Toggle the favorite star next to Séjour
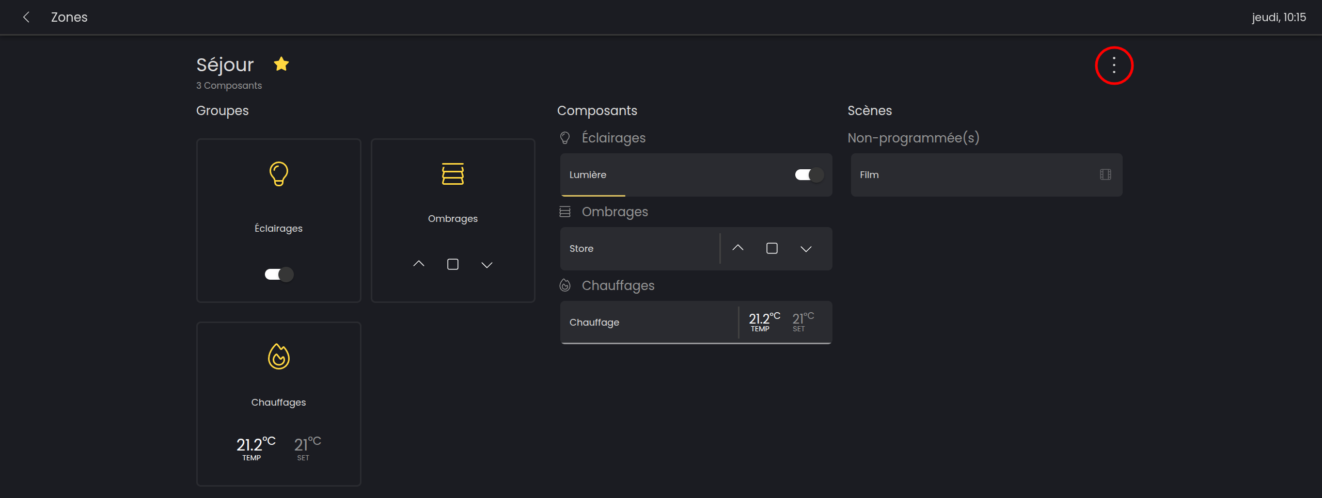This screenshot has width=1322, height=498. [x=281, y=64]
